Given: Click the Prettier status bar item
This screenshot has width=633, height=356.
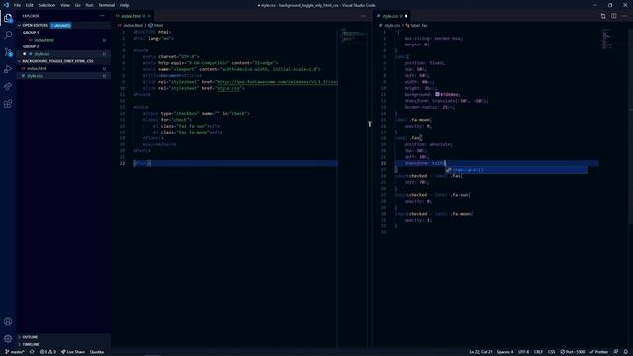Looking at the screenshot, I should tap(599, 352).
